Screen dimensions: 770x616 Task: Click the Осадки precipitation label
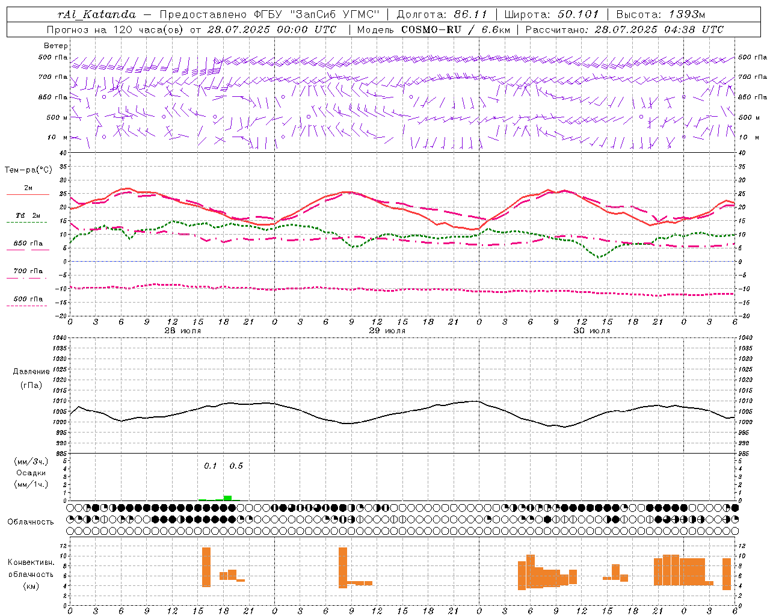(31, 473)
